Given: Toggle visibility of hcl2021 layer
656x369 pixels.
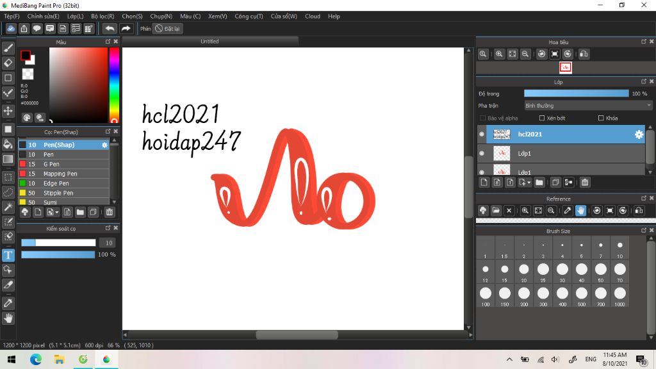Looking at the screenshot, I should point(482,135).
